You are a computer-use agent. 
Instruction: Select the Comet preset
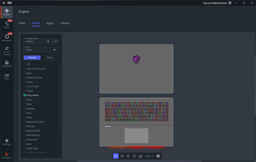tap(28, 91)
